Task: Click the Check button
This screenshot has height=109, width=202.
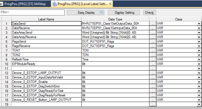Action: coord(149,13)
